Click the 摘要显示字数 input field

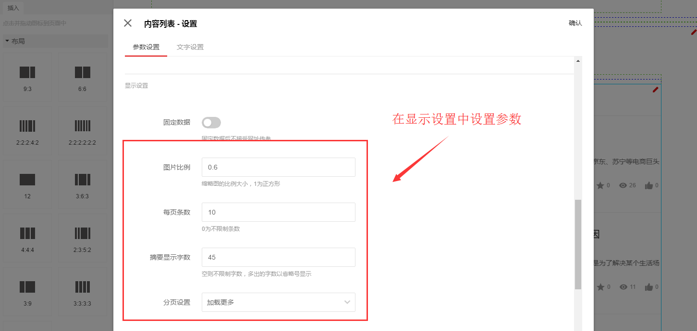coord(279,257)
